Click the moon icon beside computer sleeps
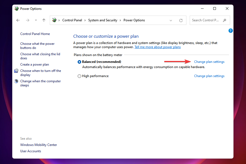This screenshot has width=246, height=164. pos(16,81)
